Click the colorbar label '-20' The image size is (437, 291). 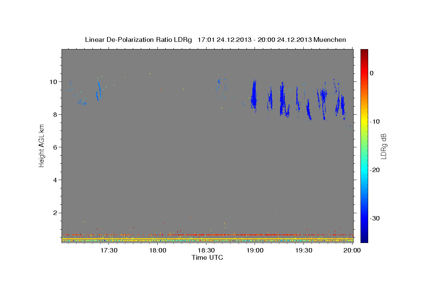(375, 170)
